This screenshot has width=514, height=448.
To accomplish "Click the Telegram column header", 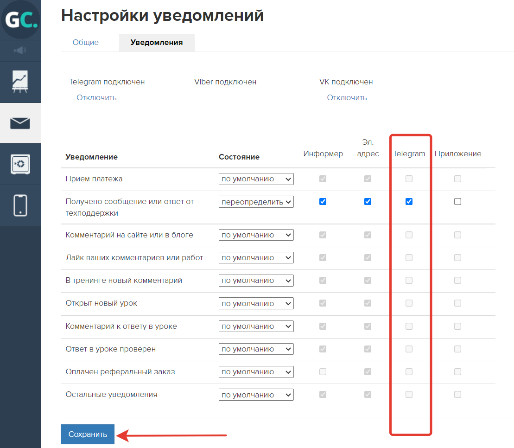I will click(x=409, y=154).
